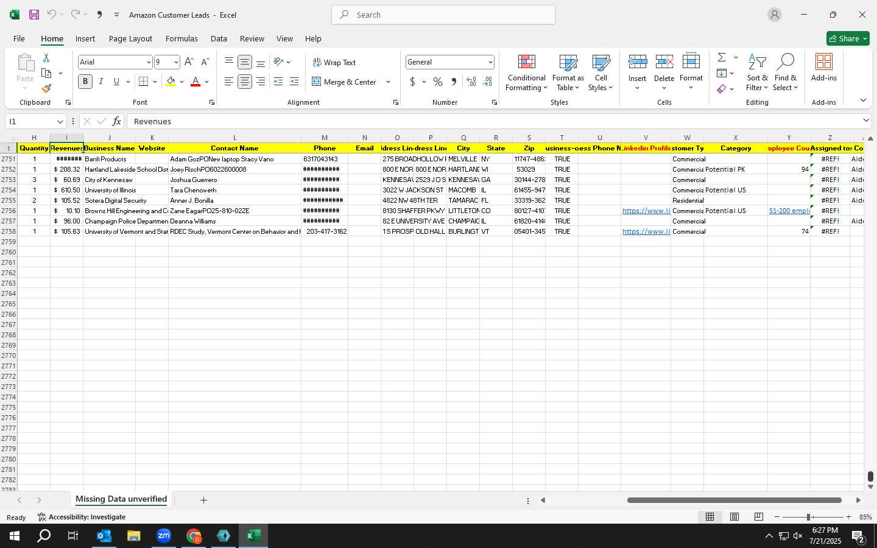Open Format as Table gallery
This screenshot has width=877, height=548.
[568, 73]
